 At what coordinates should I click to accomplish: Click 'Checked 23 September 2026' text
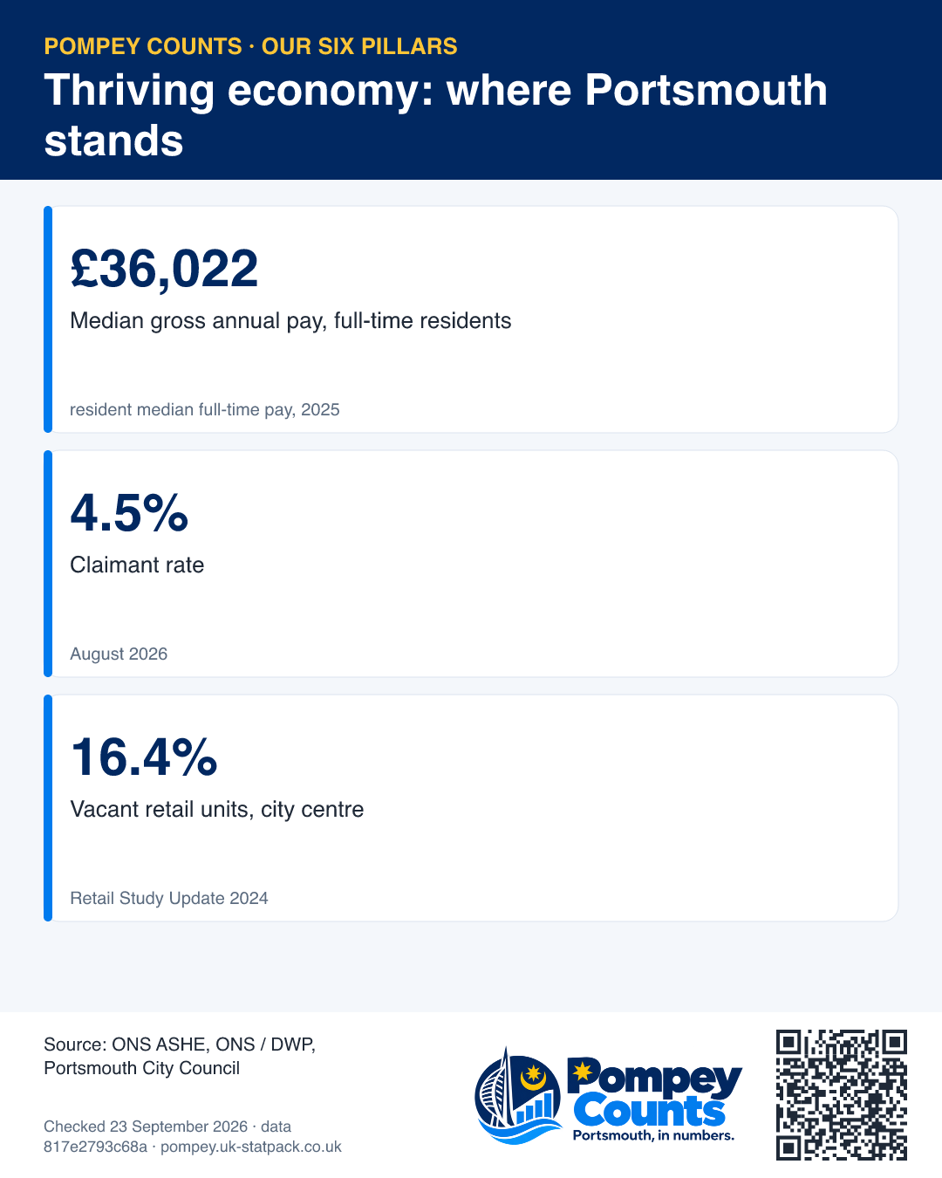(x=146, y=1127)
